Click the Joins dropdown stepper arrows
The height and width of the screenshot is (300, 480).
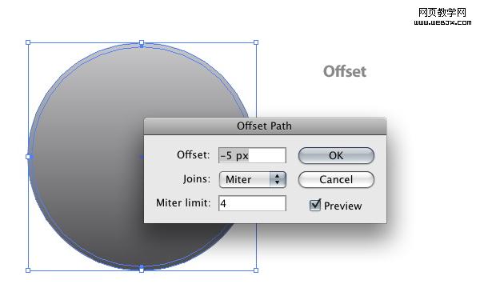278,179
